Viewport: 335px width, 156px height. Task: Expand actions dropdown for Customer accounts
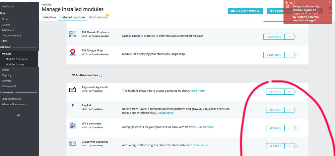tap(289, 146)
